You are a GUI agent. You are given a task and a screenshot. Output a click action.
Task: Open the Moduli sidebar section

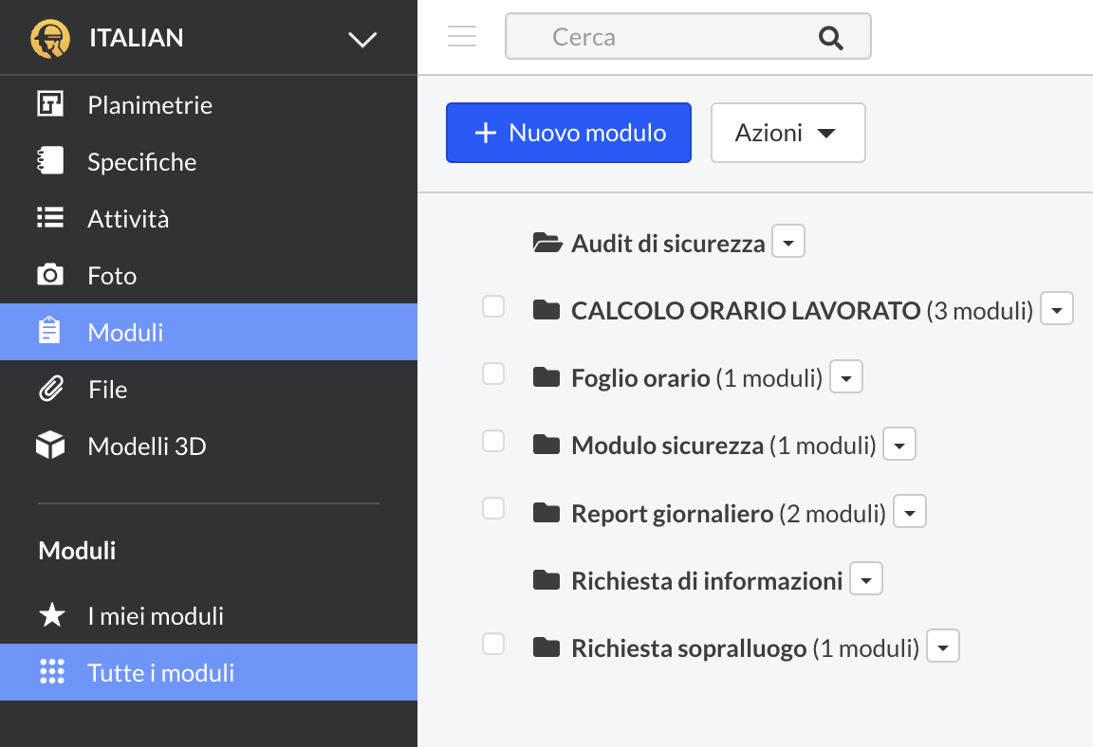coord(209,332)
